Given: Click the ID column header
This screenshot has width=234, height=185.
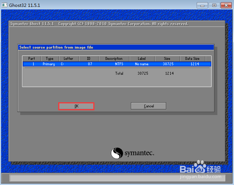Looking at the screenshot, I should (x=89, y=58).
